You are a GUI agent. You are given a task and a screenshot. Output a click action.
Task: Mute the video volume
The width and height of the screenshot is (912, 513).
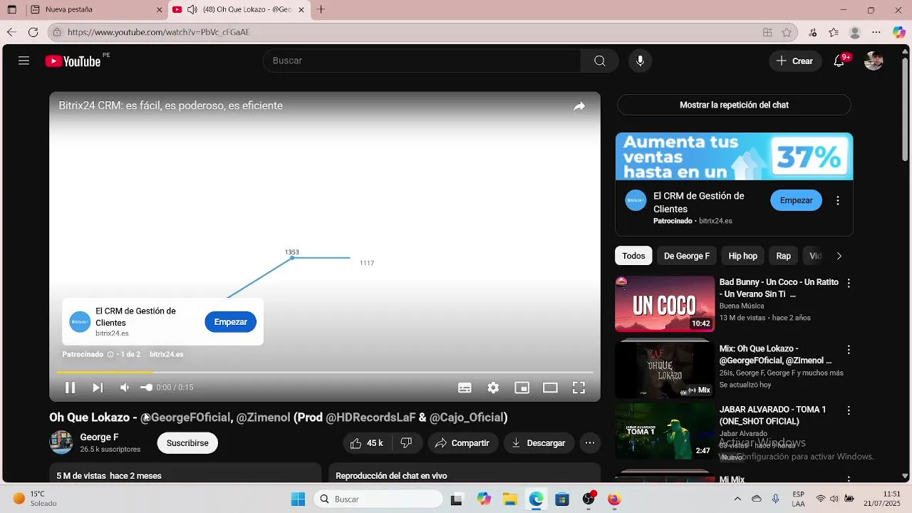[x=125, y=388]
